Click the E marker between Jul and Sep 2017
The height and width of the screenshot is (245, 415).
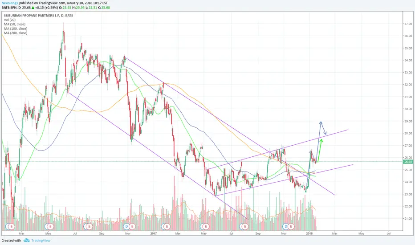pyautogui.click(x=245, y=226)
